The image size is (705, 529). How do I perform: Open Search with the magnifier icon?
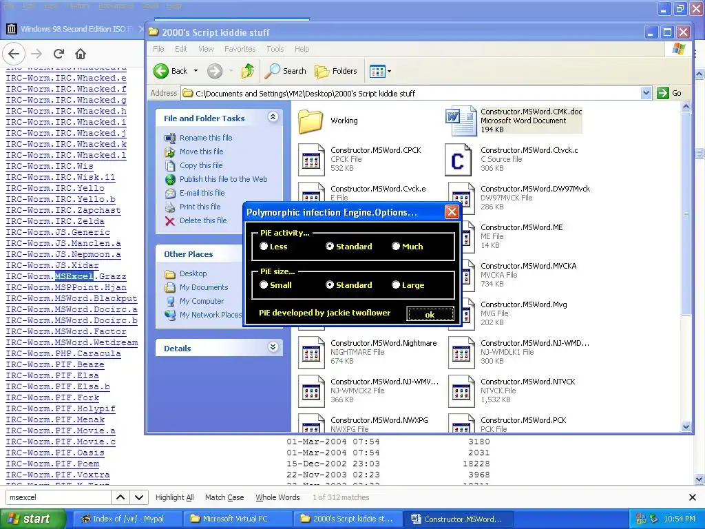click(x=272, y=71)
